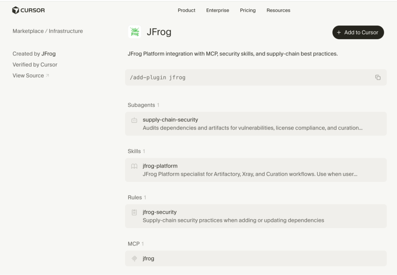Screen dimensions: 397x275
Task: Click the MCP server icon beside jfrog
Action: pos(135,258)
